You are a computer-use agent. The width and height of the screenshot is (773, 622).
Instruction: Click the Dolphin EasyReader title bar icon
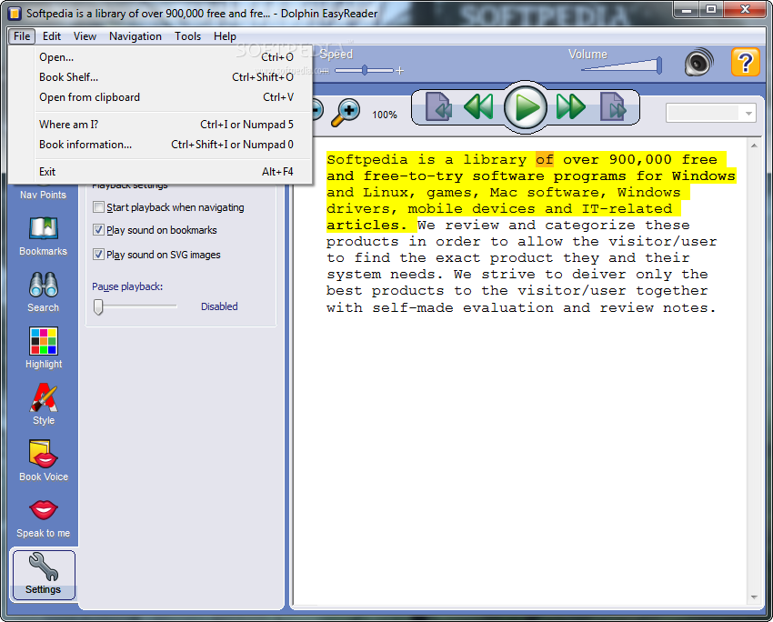tap(15, 14)
